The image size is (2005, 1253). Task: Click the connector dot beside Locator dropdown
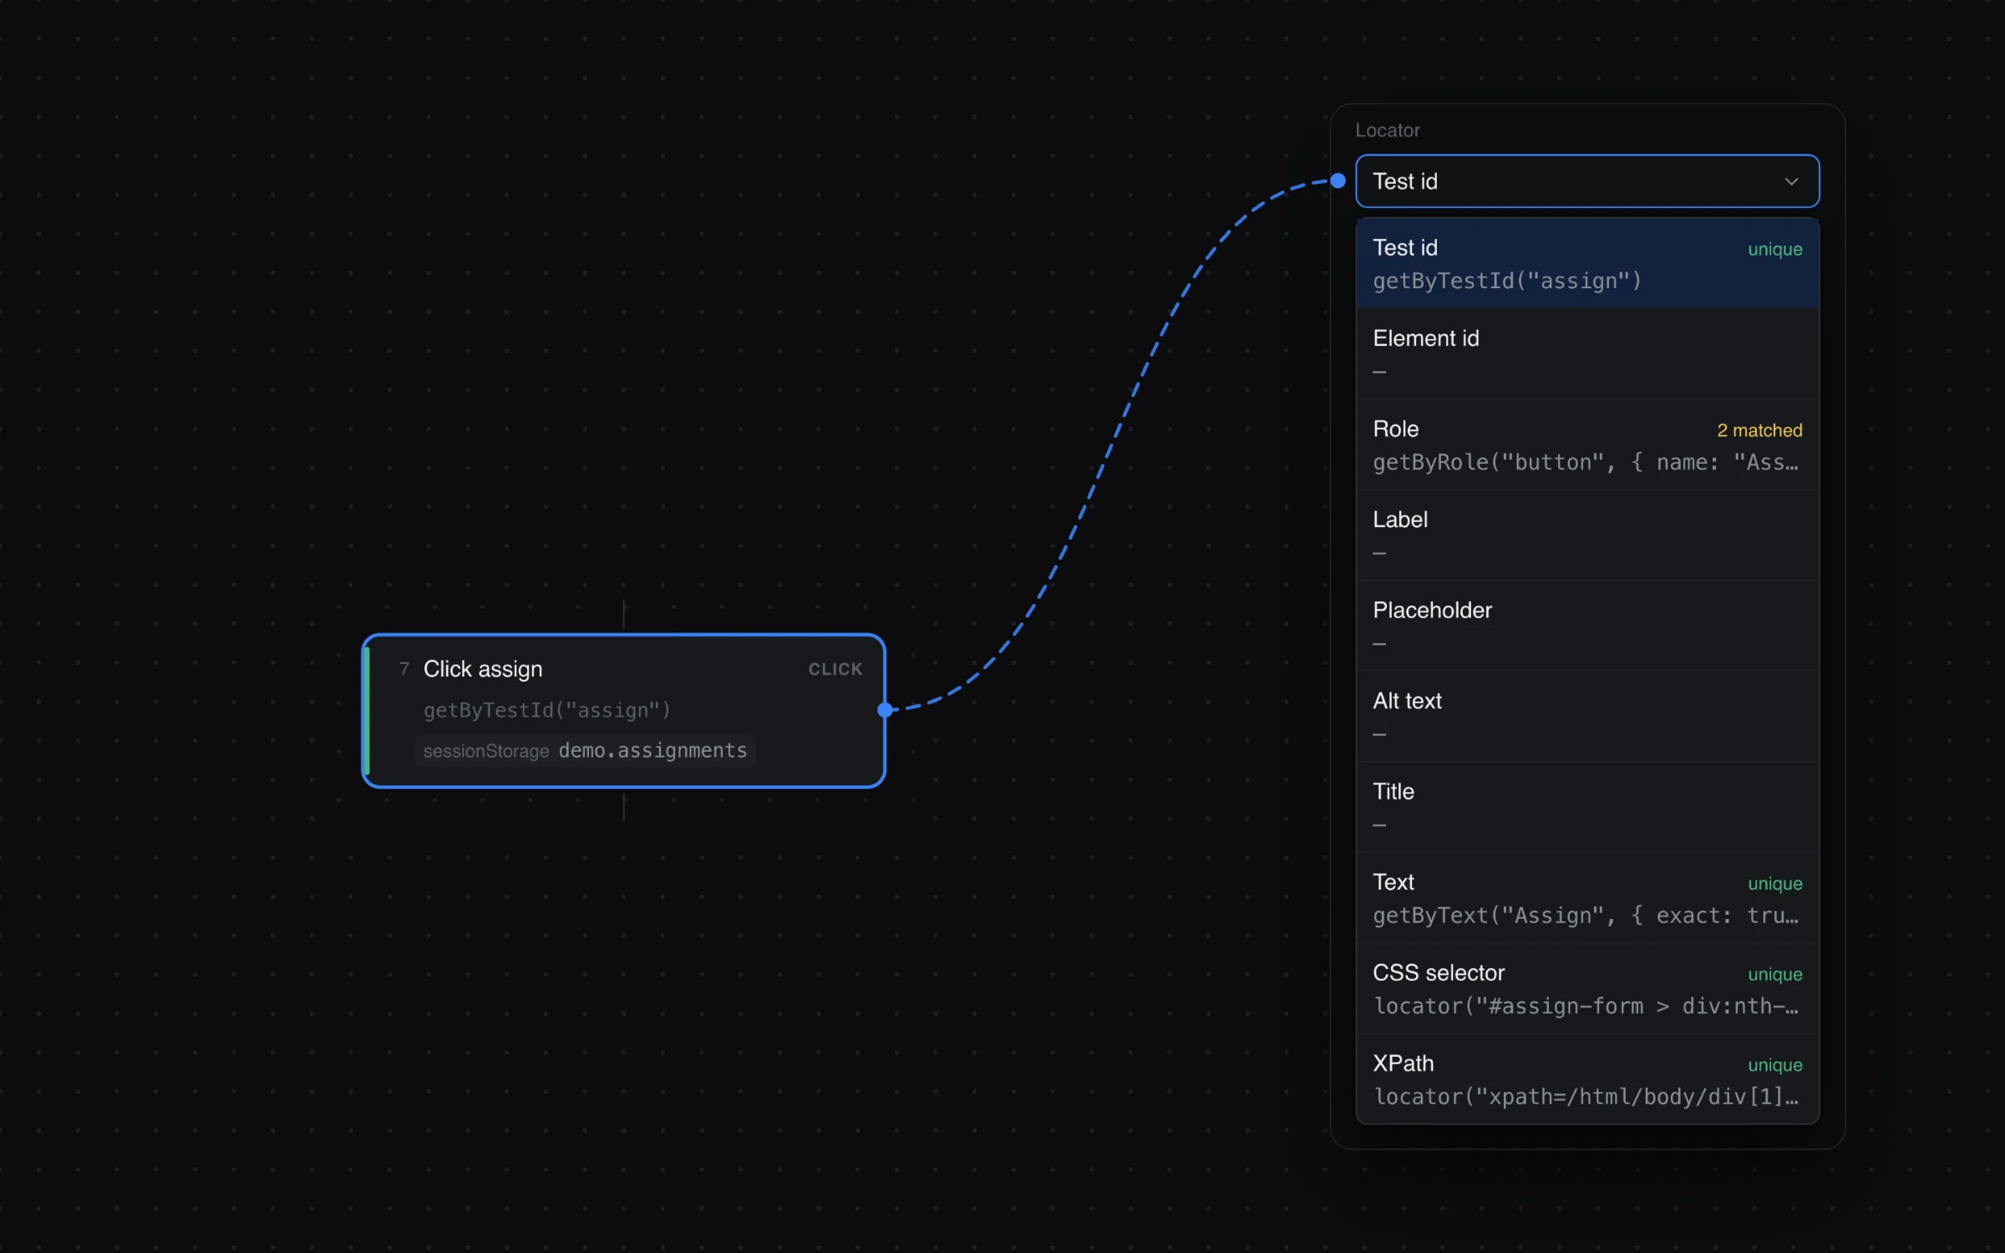tap(1338, 180)
